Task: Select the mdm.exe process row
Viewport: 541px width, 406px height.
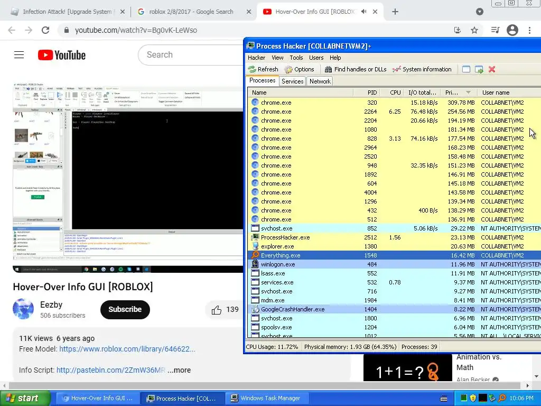Action: (x=394, y=300)
